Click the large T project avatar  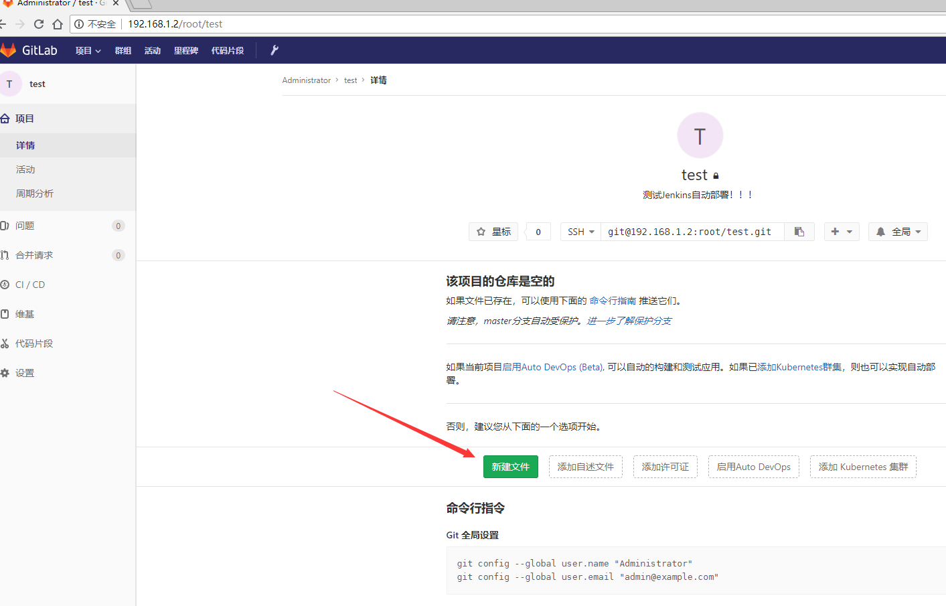coord(700,135)
